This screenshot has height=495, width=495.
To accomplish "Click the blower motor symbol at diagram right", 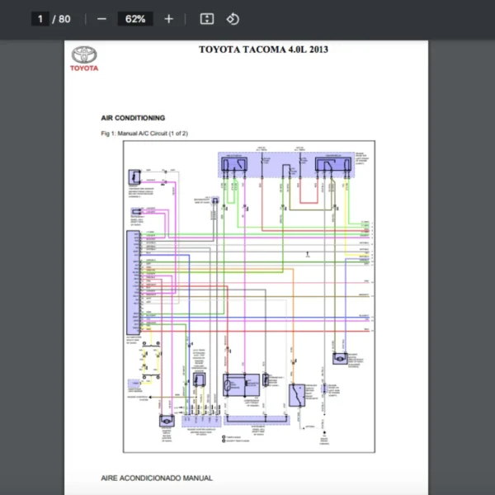I will (340, 358).
